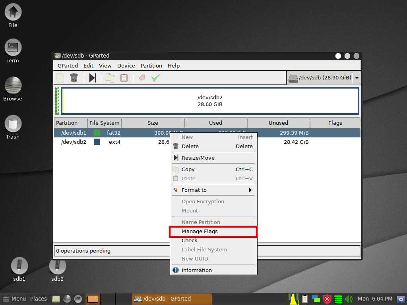Click the volume speaker tray icon
Screen dimensions: 407x305
[x=349, y=299]
